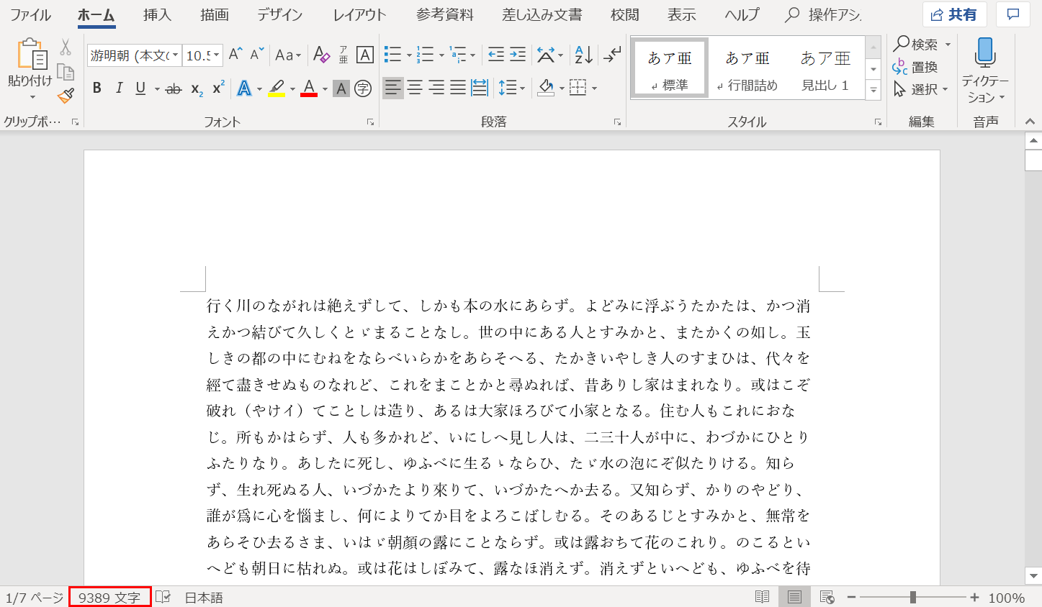Switch to the Insert tab
The image size is (1042, 607).
point(157,14)
